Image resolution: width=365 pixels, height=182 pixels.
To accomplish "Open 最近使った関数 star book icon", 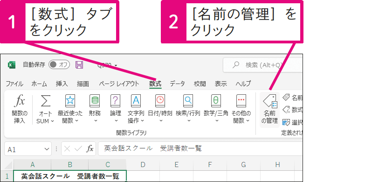I will (70, 101).
